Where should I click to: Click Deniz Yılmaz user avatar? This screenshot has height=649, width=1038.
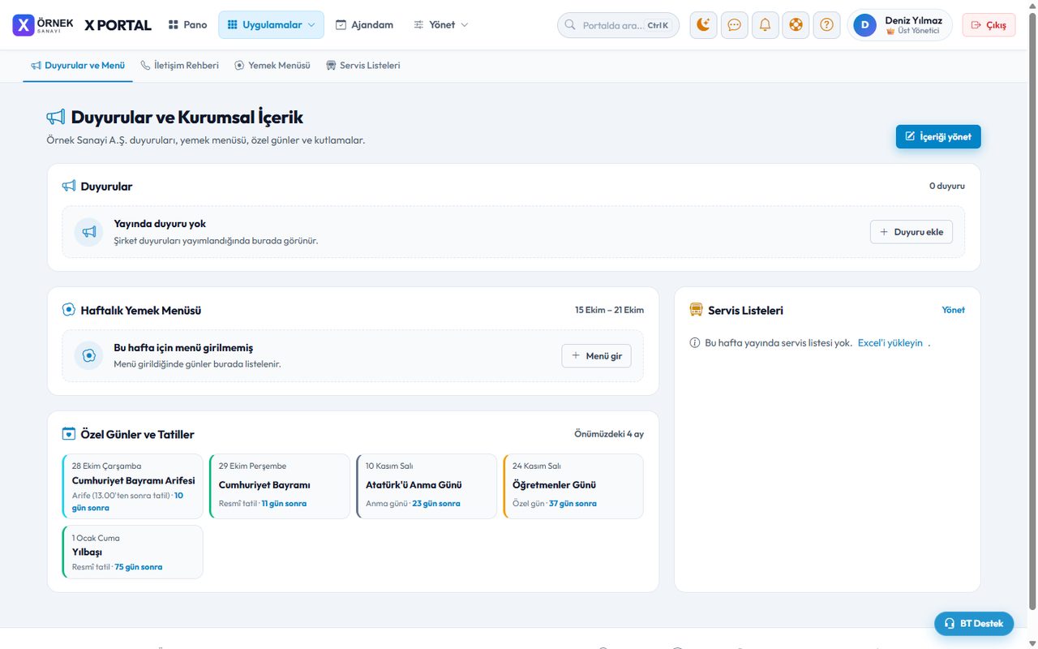click(x=864, y=25)
